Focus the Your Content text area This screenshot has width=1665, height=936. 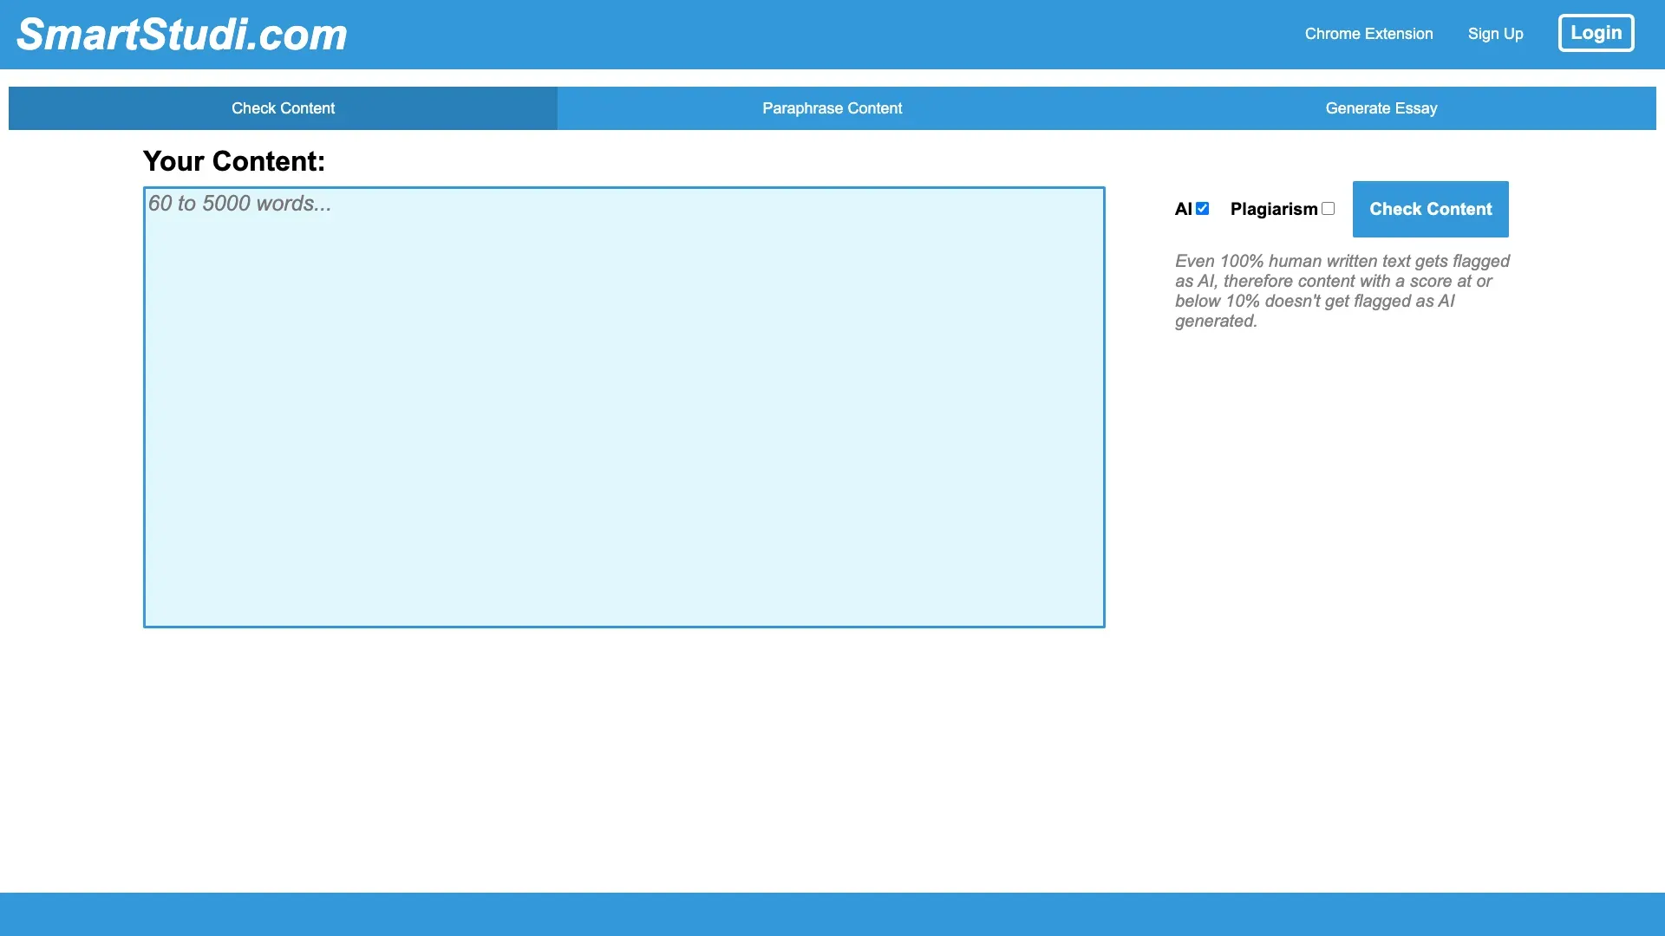tap(624, 407)
